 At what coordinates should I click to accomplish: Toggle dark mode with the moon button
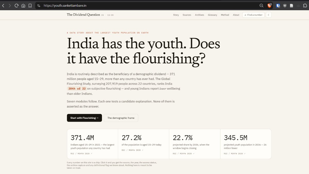pyautogui.click(x=269, y=15)
